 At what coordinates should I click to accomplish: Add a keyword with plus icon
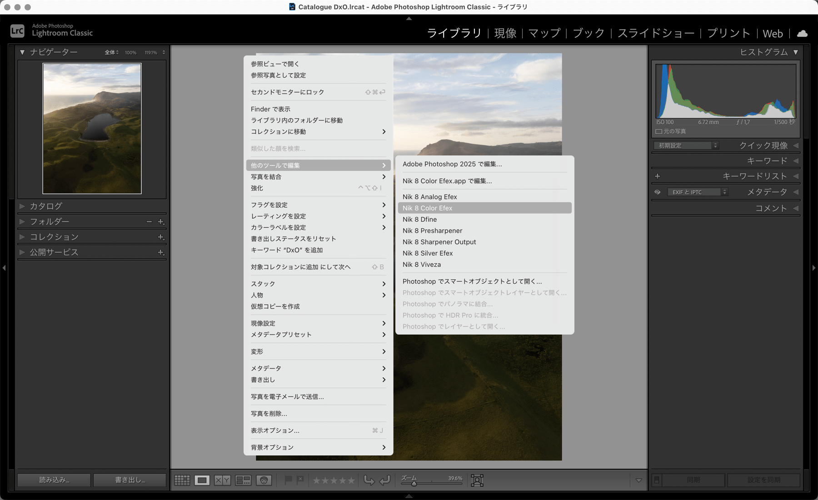[657, 176]
